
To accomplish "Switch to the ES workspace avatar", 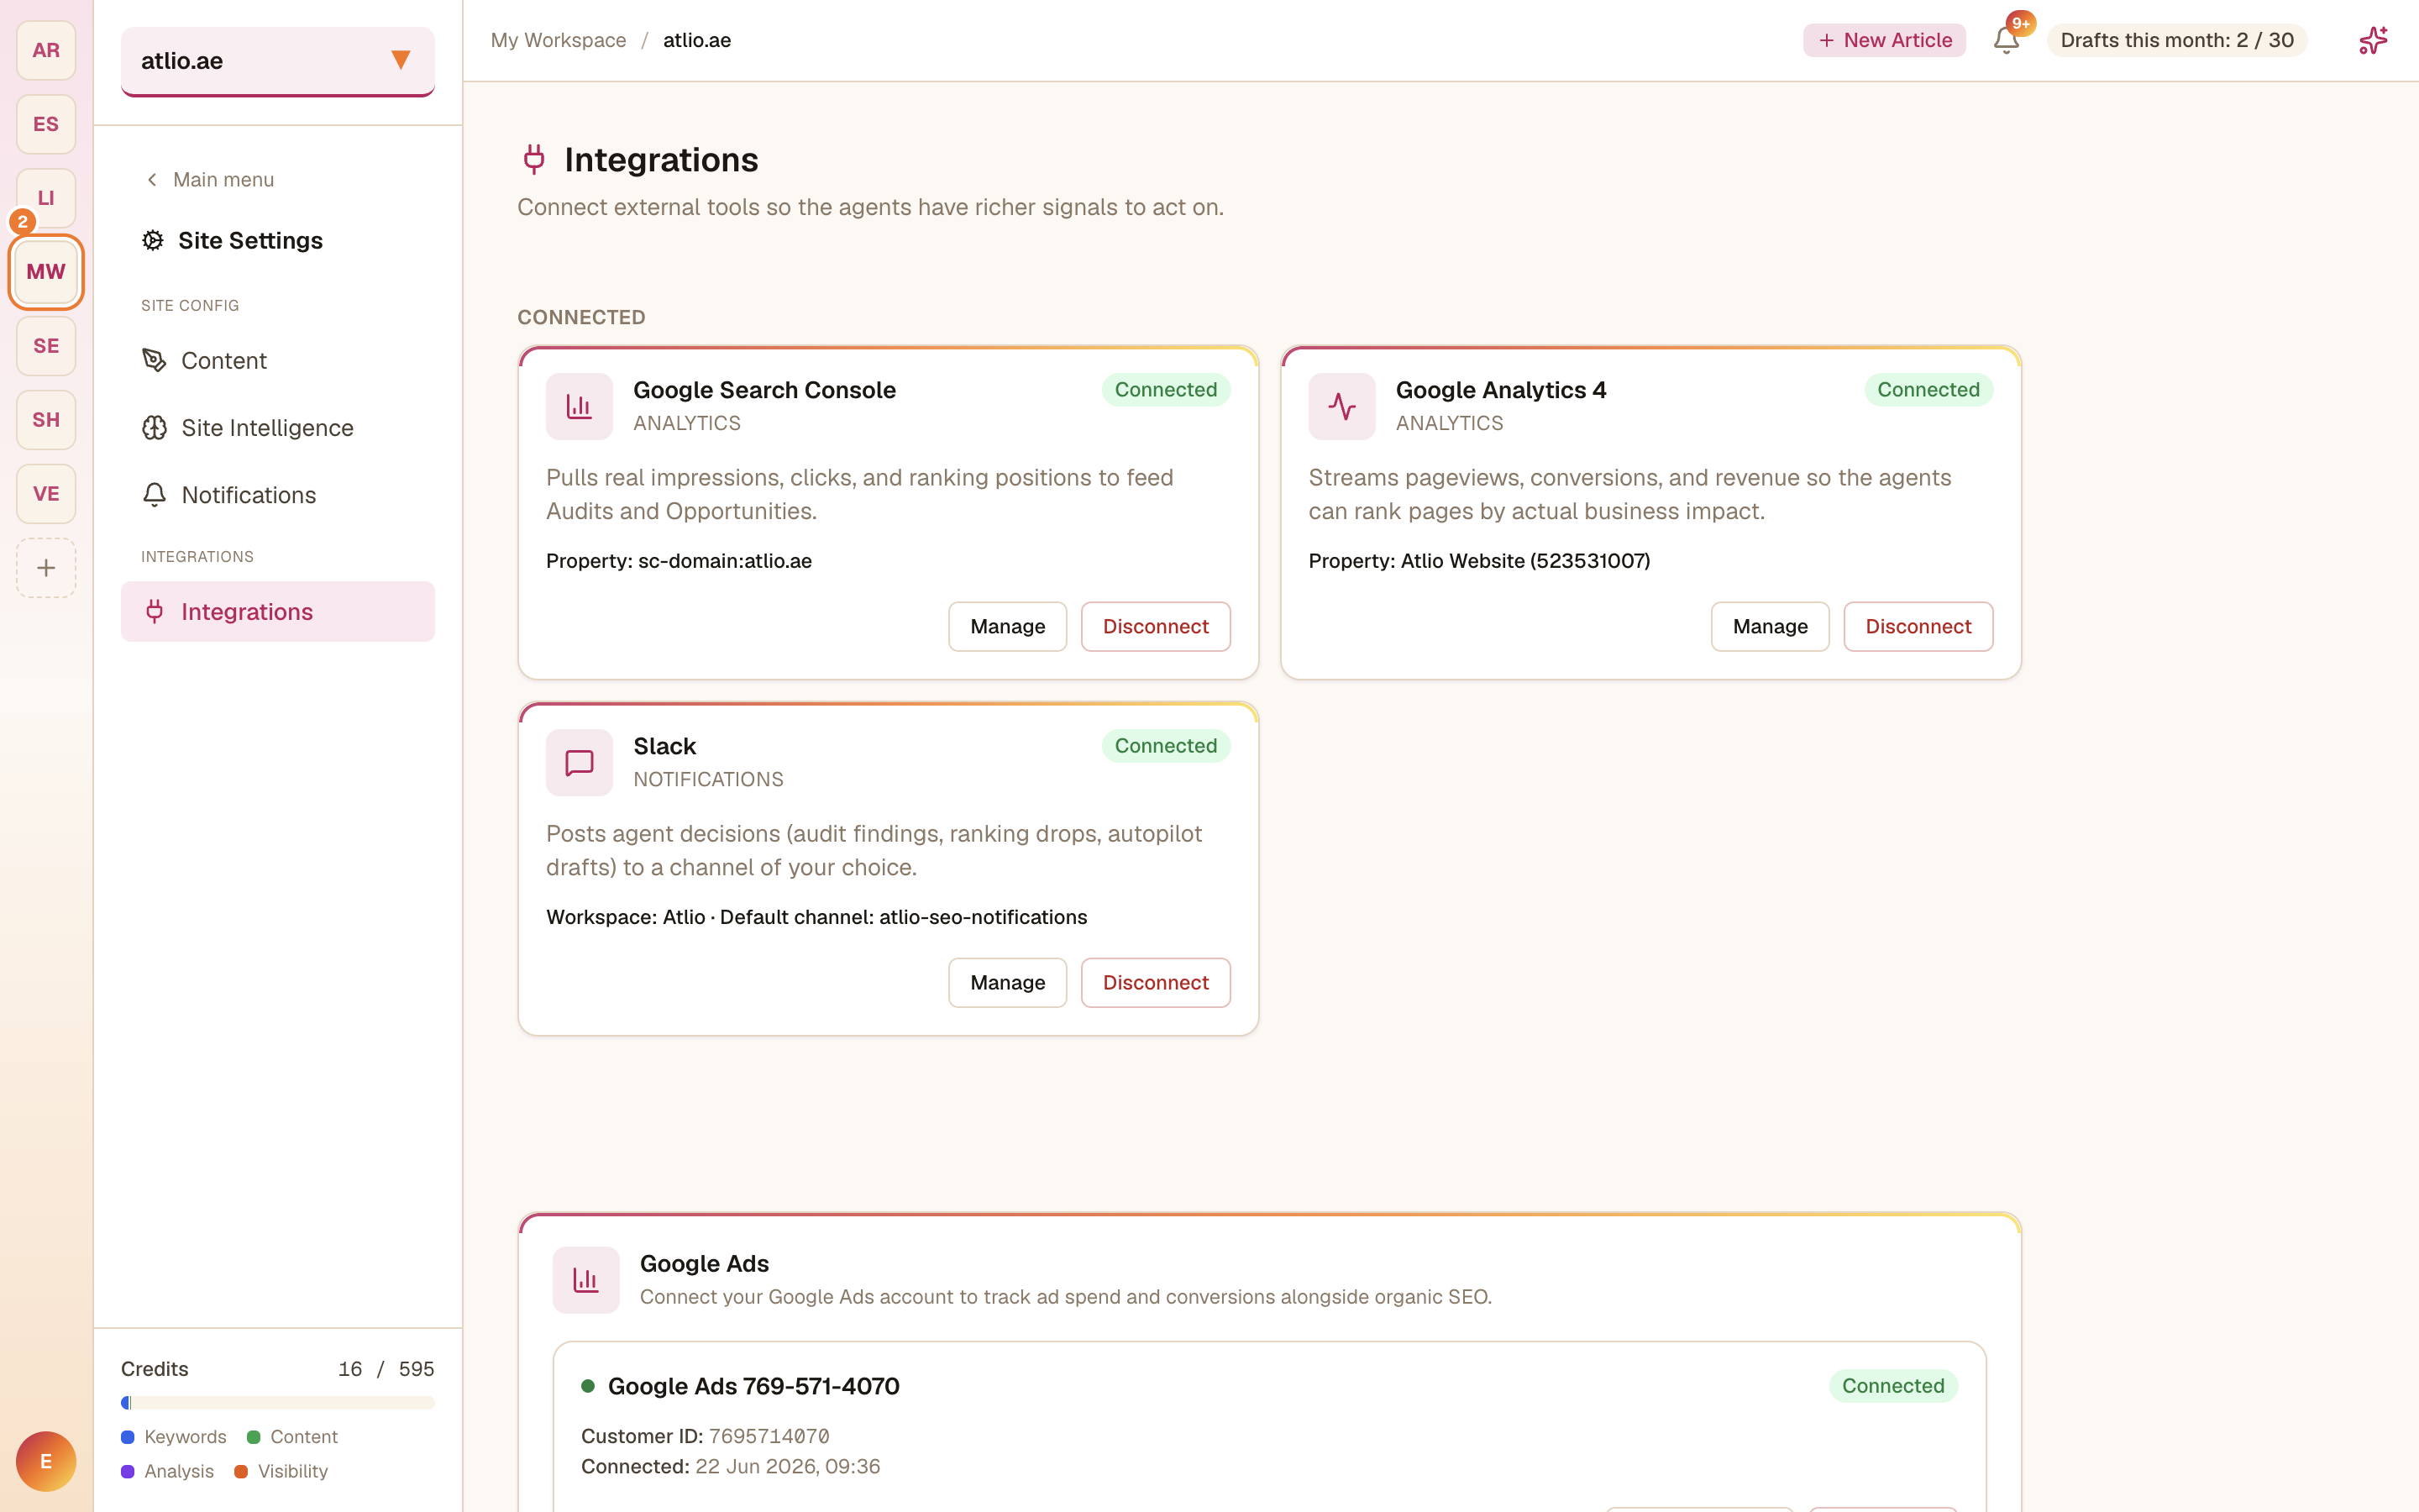I will click(x=46, y=124).
